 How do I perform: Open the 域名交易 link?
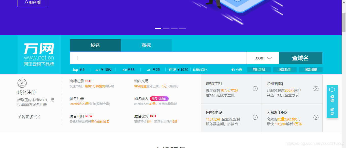[141, 81]
